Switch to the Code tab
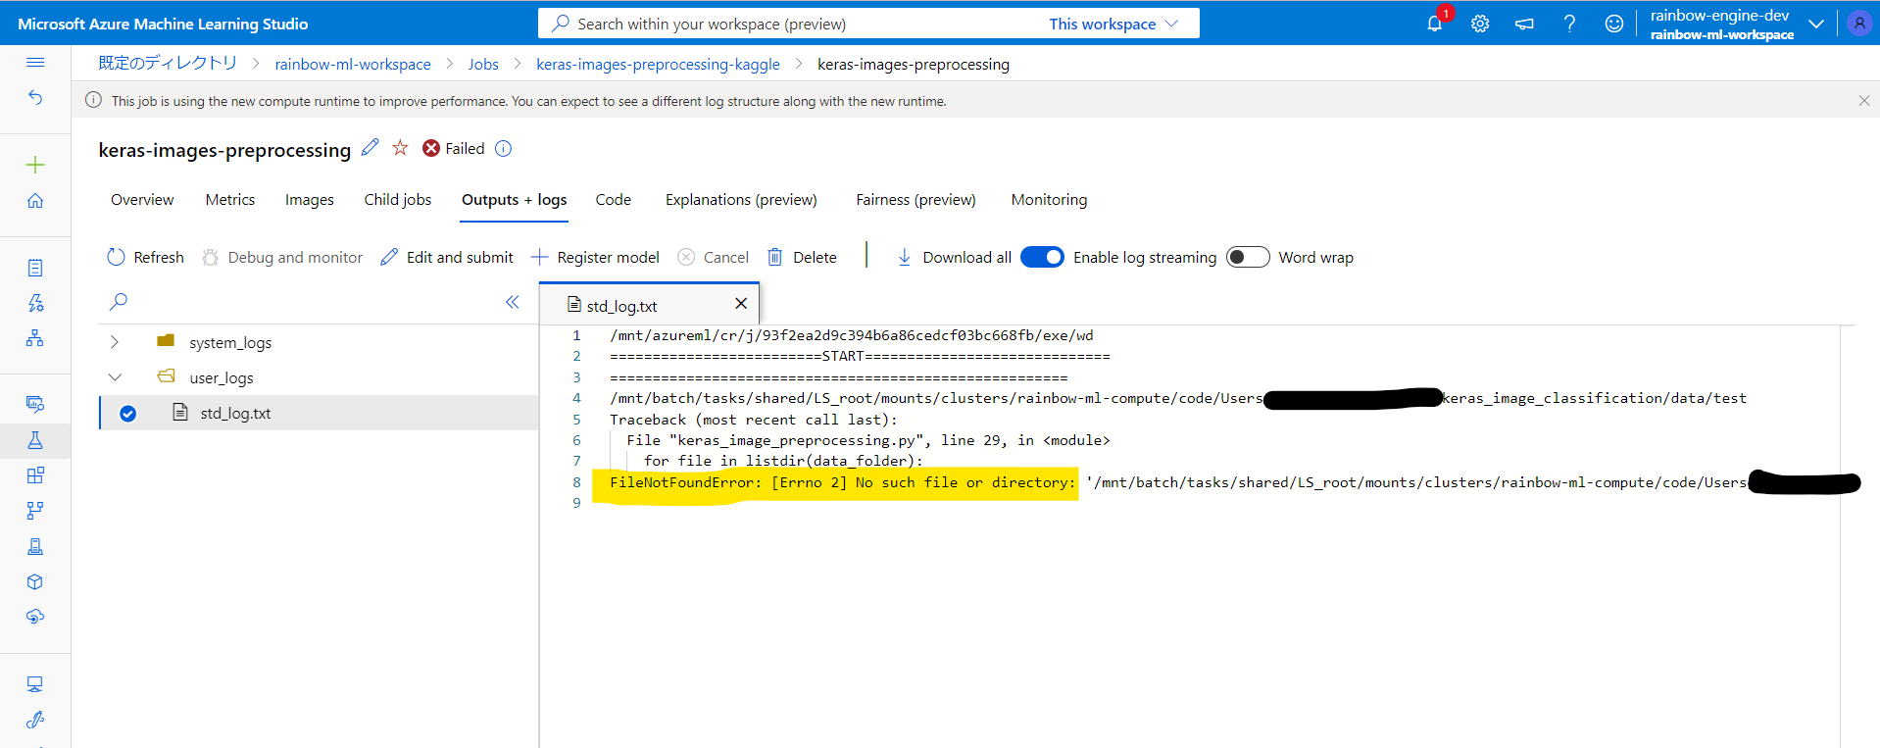The height and width of the screenshot is (748, 1880). tap(614, 200)
